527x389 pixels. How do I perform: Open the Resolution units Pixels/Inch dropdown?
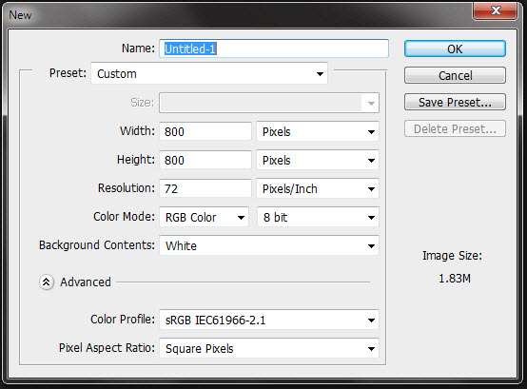318,188
